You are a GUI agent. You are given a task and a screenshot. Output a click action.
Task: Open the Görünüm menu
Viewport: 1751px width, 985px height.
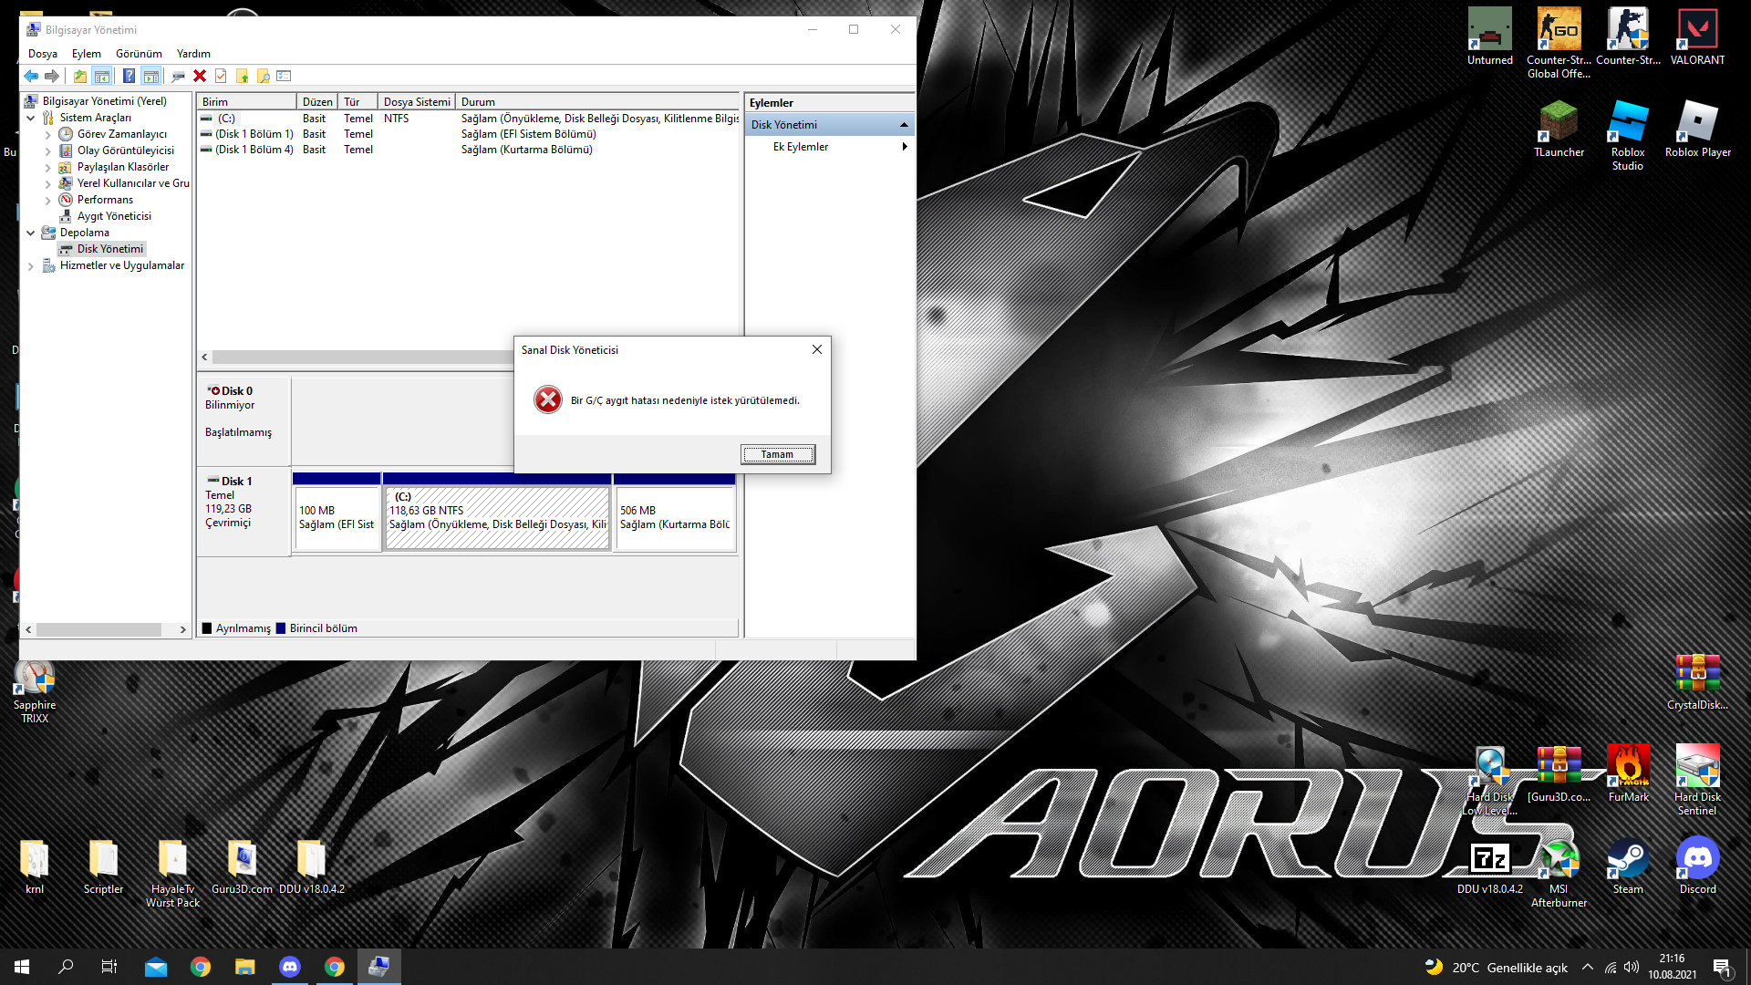pos(139,54)
